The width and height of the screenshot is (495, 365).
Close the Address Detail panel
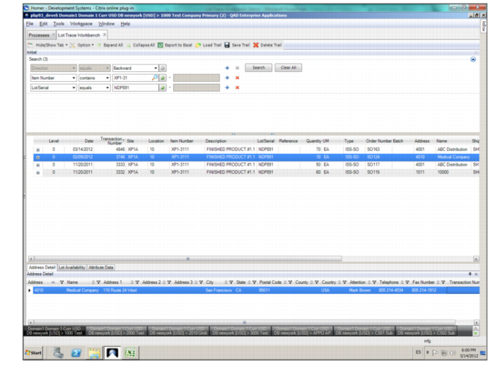tap(476, 274)
